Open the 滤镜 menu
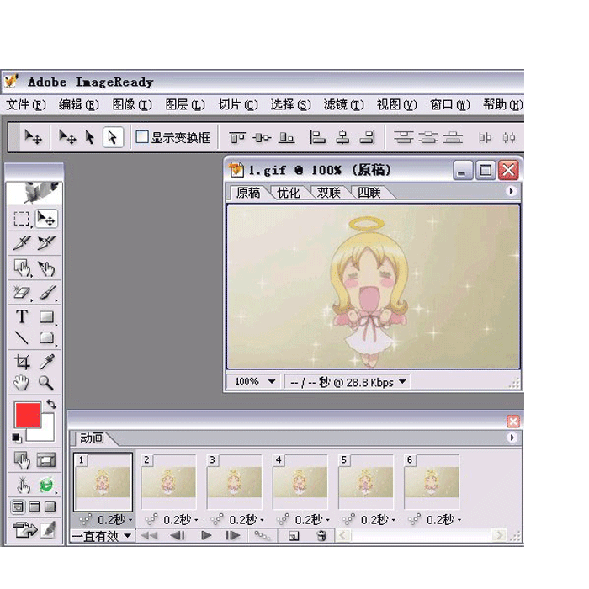The height and width of the screenshot is (589, 589). [343, 104]
